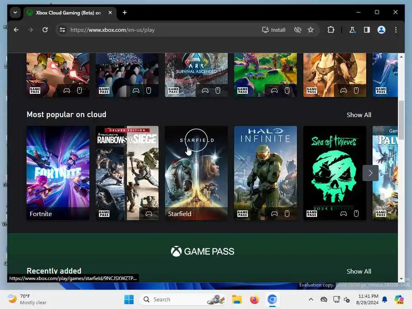Open the Copilot preview icon
The image size is (412, 309).
pyautogui.click(x=399, y=299)
